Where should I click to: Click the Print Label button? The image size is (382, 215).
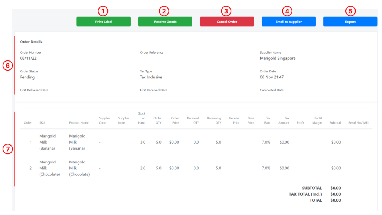(103, 21)
